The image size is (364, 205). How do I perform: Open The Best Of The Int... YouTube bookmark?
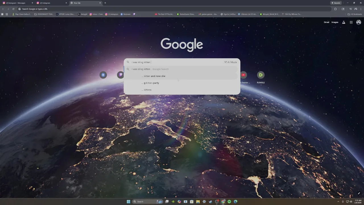pos(164,14)
